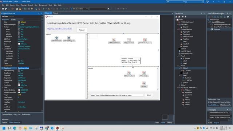Screen dimensions: 233x131
Task: Switch to the Events tab
Action: [13, 20]
